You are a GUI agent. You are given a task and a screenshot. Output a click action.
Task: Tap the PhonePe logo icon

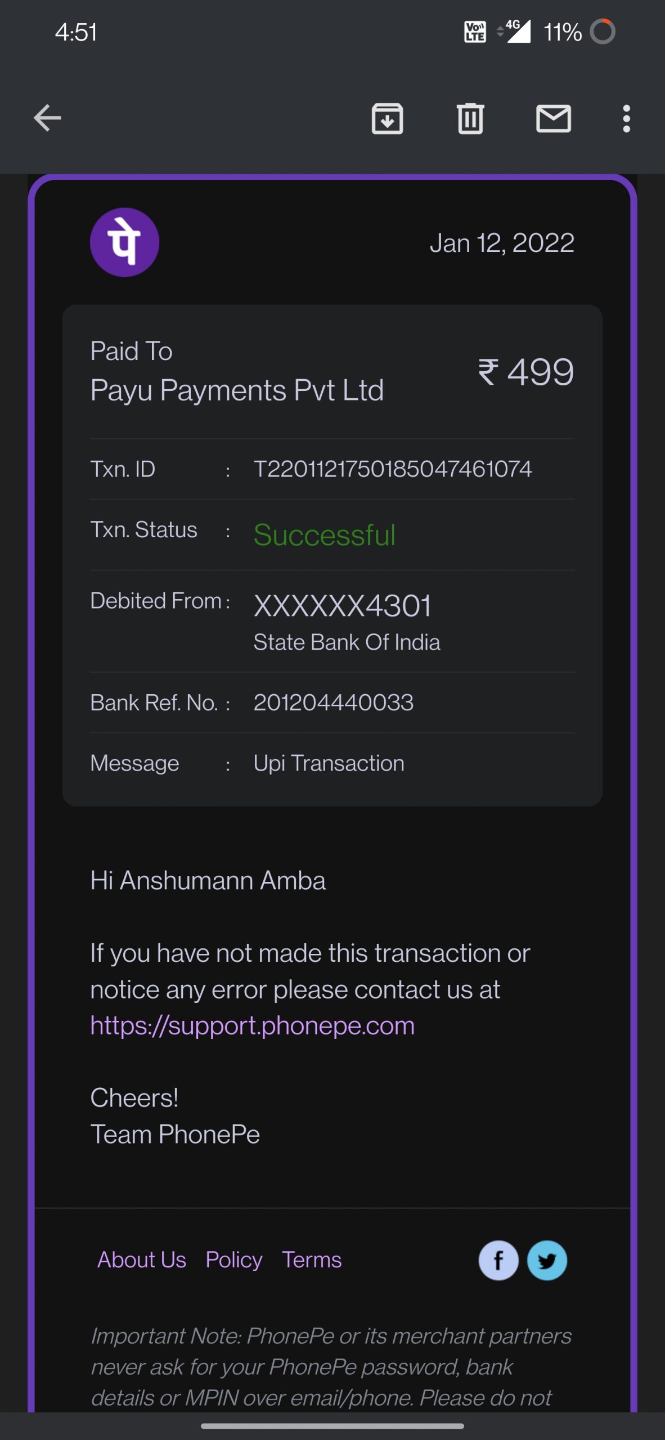click(124, 242)
